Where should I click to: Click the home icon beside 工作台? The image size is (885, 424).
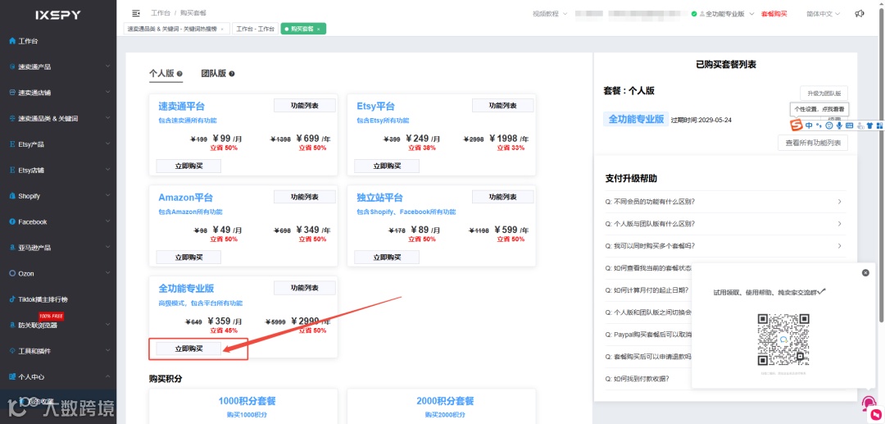[x=12, y=41]
